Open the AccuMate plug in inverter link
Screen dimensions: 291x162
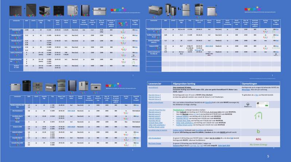158,130
